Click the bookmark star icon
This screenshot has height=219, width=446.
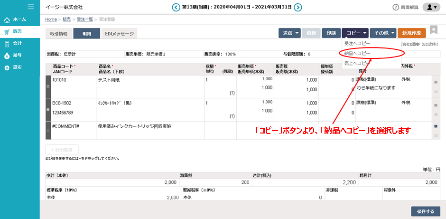pos(434,29)
